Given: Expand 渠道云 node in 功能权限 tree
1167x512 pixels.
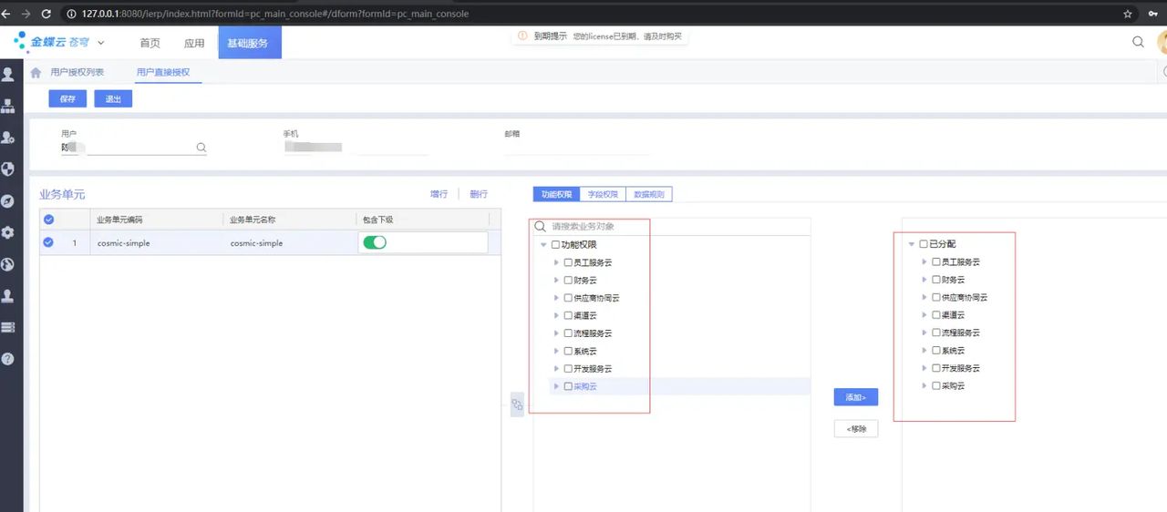Looking at the screenshot, I should (x=556, y=315).
